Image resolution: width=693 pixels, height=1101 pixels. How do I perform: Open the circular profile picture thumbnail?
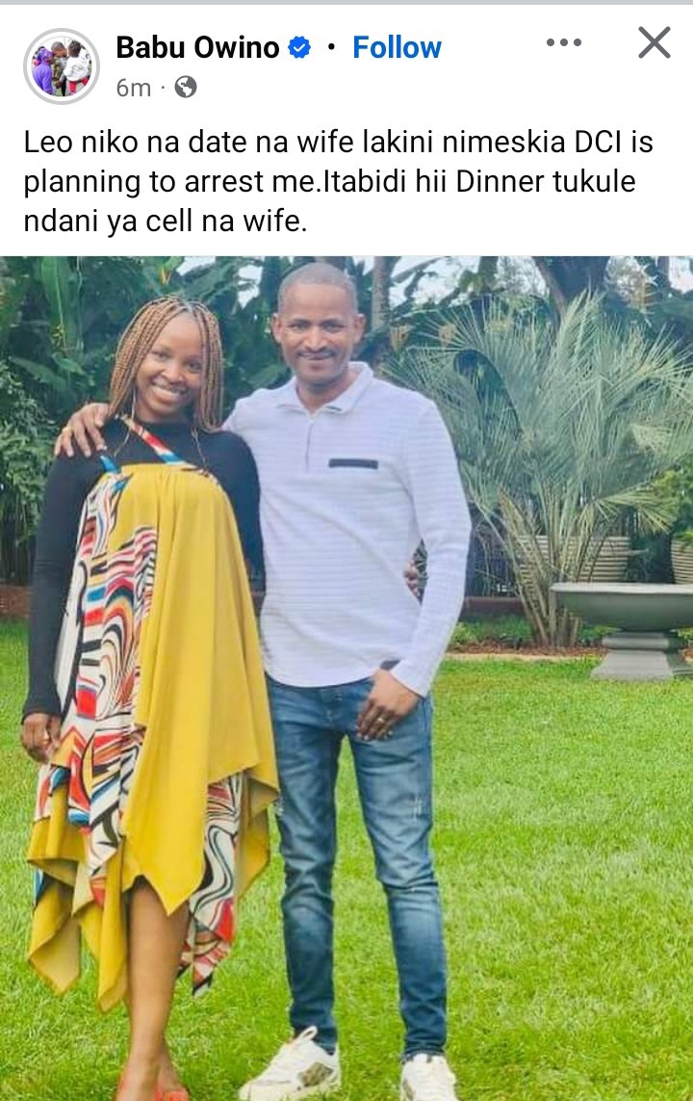click(x=62, y=66)
